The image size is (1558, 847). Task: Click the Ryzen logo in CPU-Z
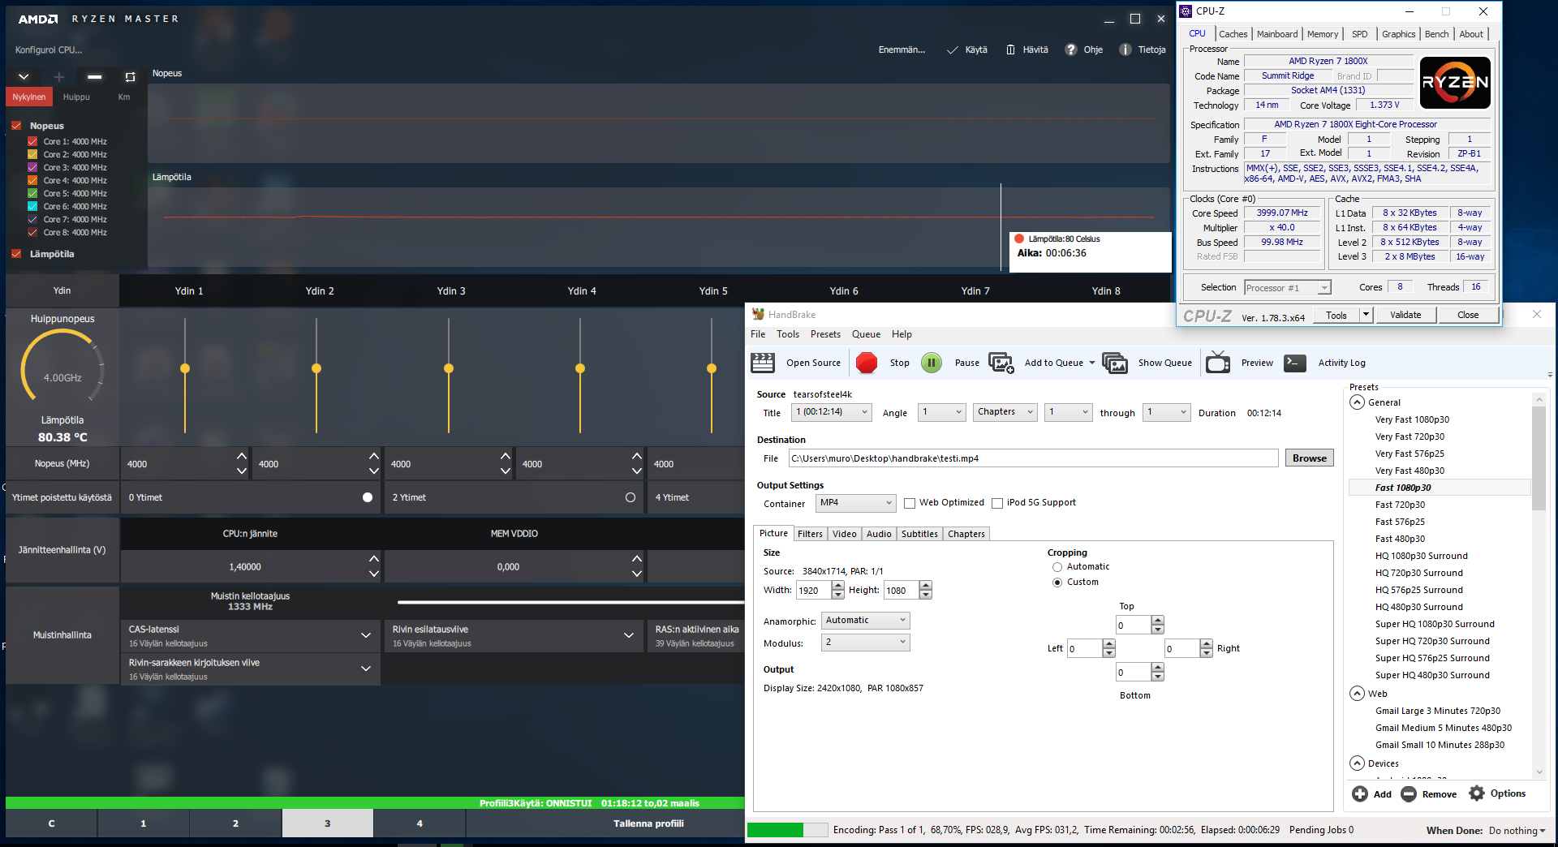click(x=1455, y=82)
